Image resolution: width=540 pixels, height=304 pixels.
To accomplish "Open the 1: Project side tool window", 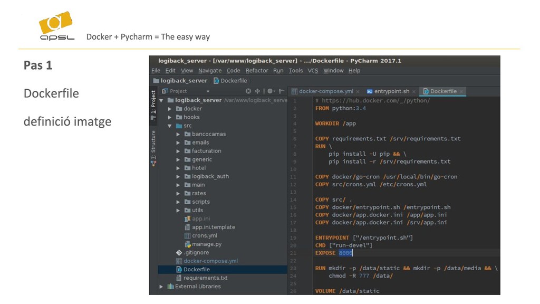I will pyautogui.click(x=153, y=105).
